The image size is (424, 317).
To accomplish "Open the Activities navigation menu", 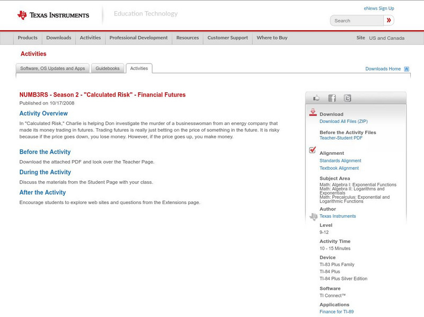I will (x=90, y=38).
